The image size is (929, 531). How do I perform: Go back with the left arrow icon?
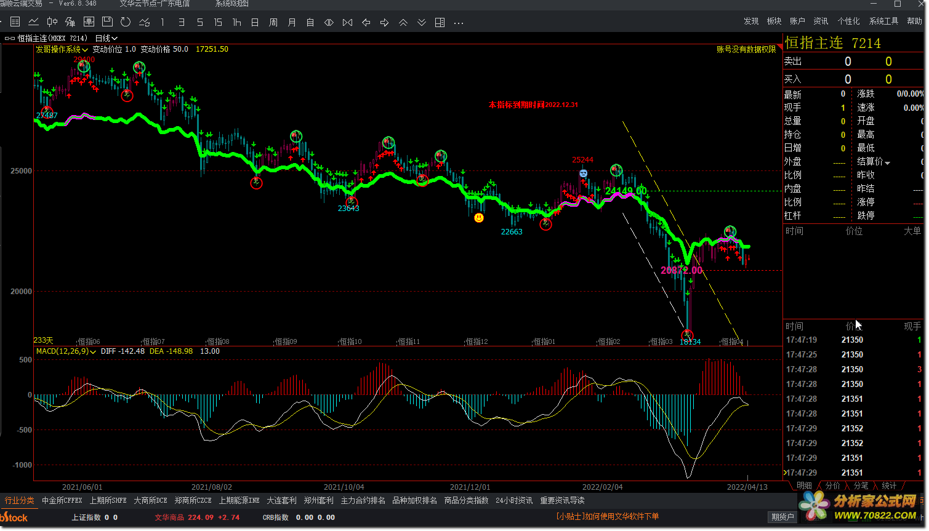366,22
